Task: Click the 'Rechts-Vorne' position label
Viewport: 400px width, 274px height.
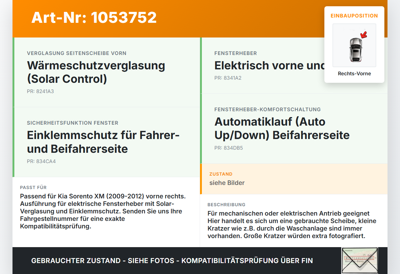Action: (354, 74)
